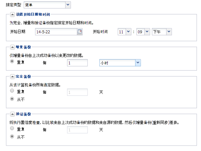This screenshot has height=151, width=201.
Task: Select 重复 radio under 增量备份
Action: point(12,62)
